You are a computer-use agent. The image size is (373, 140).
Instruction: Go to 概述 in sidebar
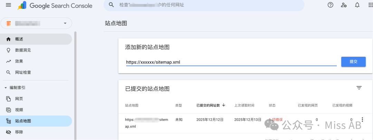coord(19,39)
